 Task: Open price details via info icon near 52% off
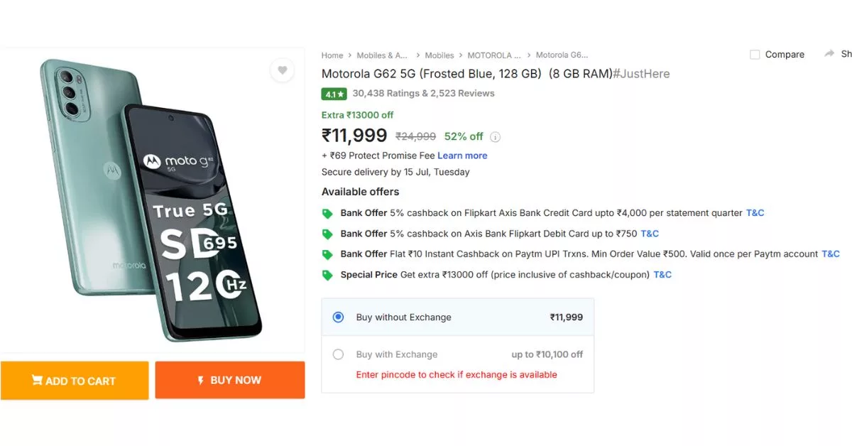coord(494,136)
